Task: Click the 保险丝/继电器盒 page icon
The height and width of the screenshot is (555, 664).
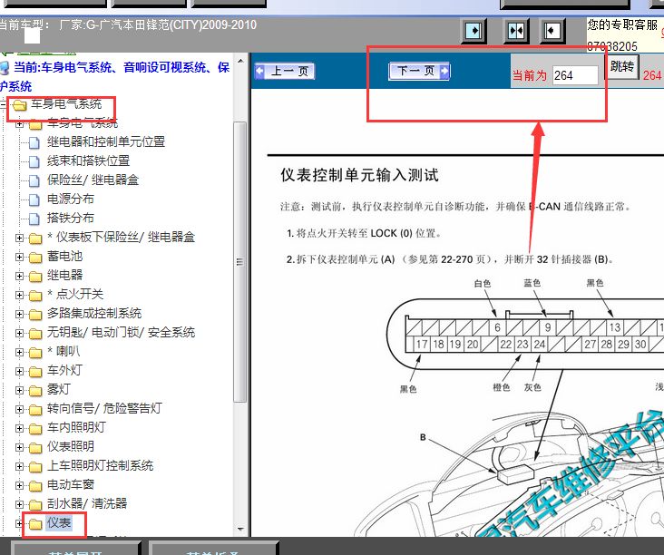Action: (34, 180)
